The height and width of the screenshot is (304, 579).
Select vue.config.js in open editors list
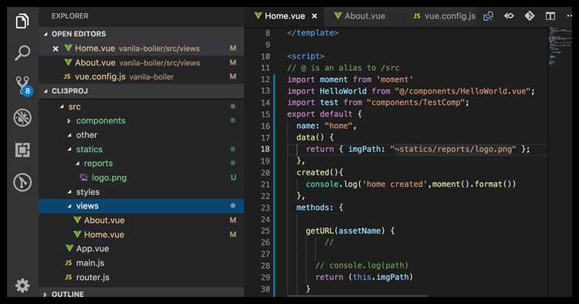(x=141, y=76)
